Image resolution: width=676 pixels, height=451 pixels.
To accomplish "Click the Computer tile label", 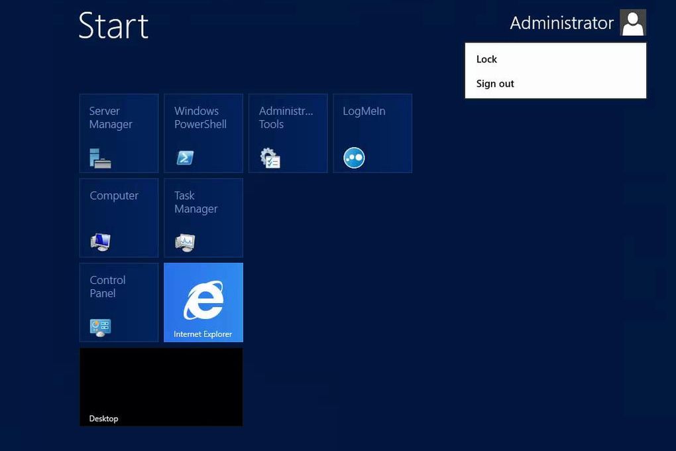I will (x=114, y=196).
